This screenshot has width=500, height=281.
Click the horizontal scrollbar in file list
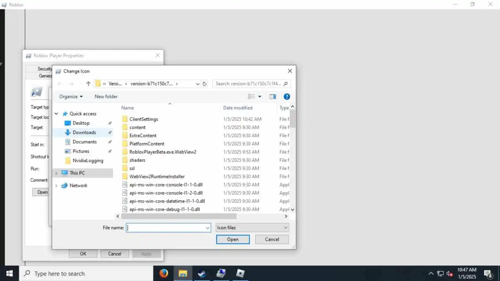pos(179,216)
